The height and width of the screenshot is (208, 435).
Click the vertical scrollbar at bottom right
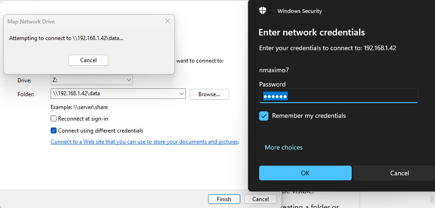(x=432, y=200)
